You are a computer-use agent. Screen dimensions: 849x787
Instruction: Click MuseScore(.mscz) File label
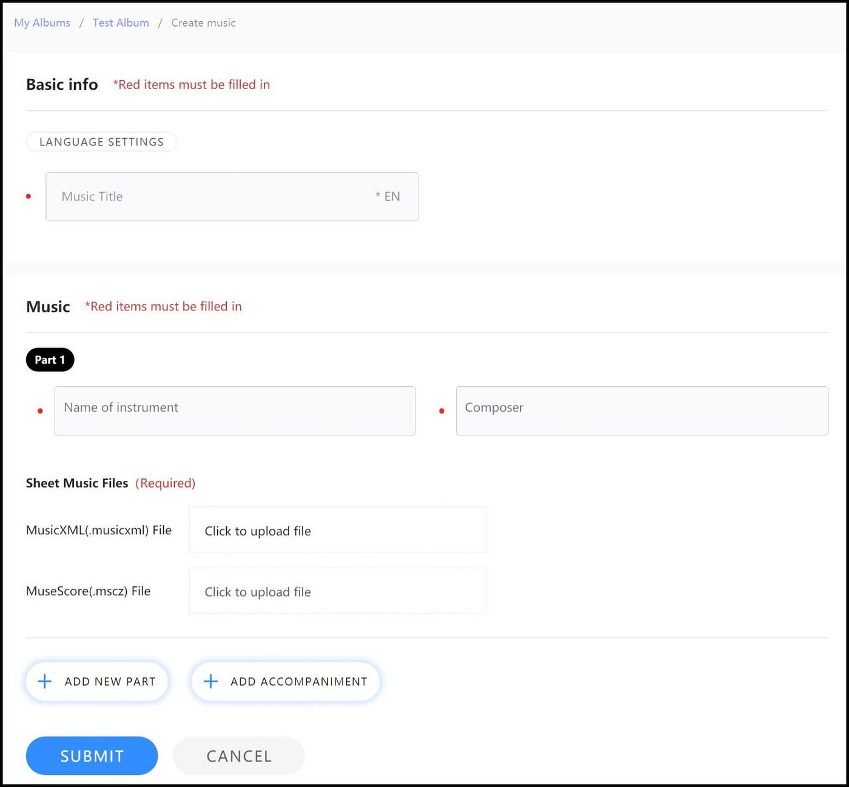pyautogui.click(x=88, y=591)
